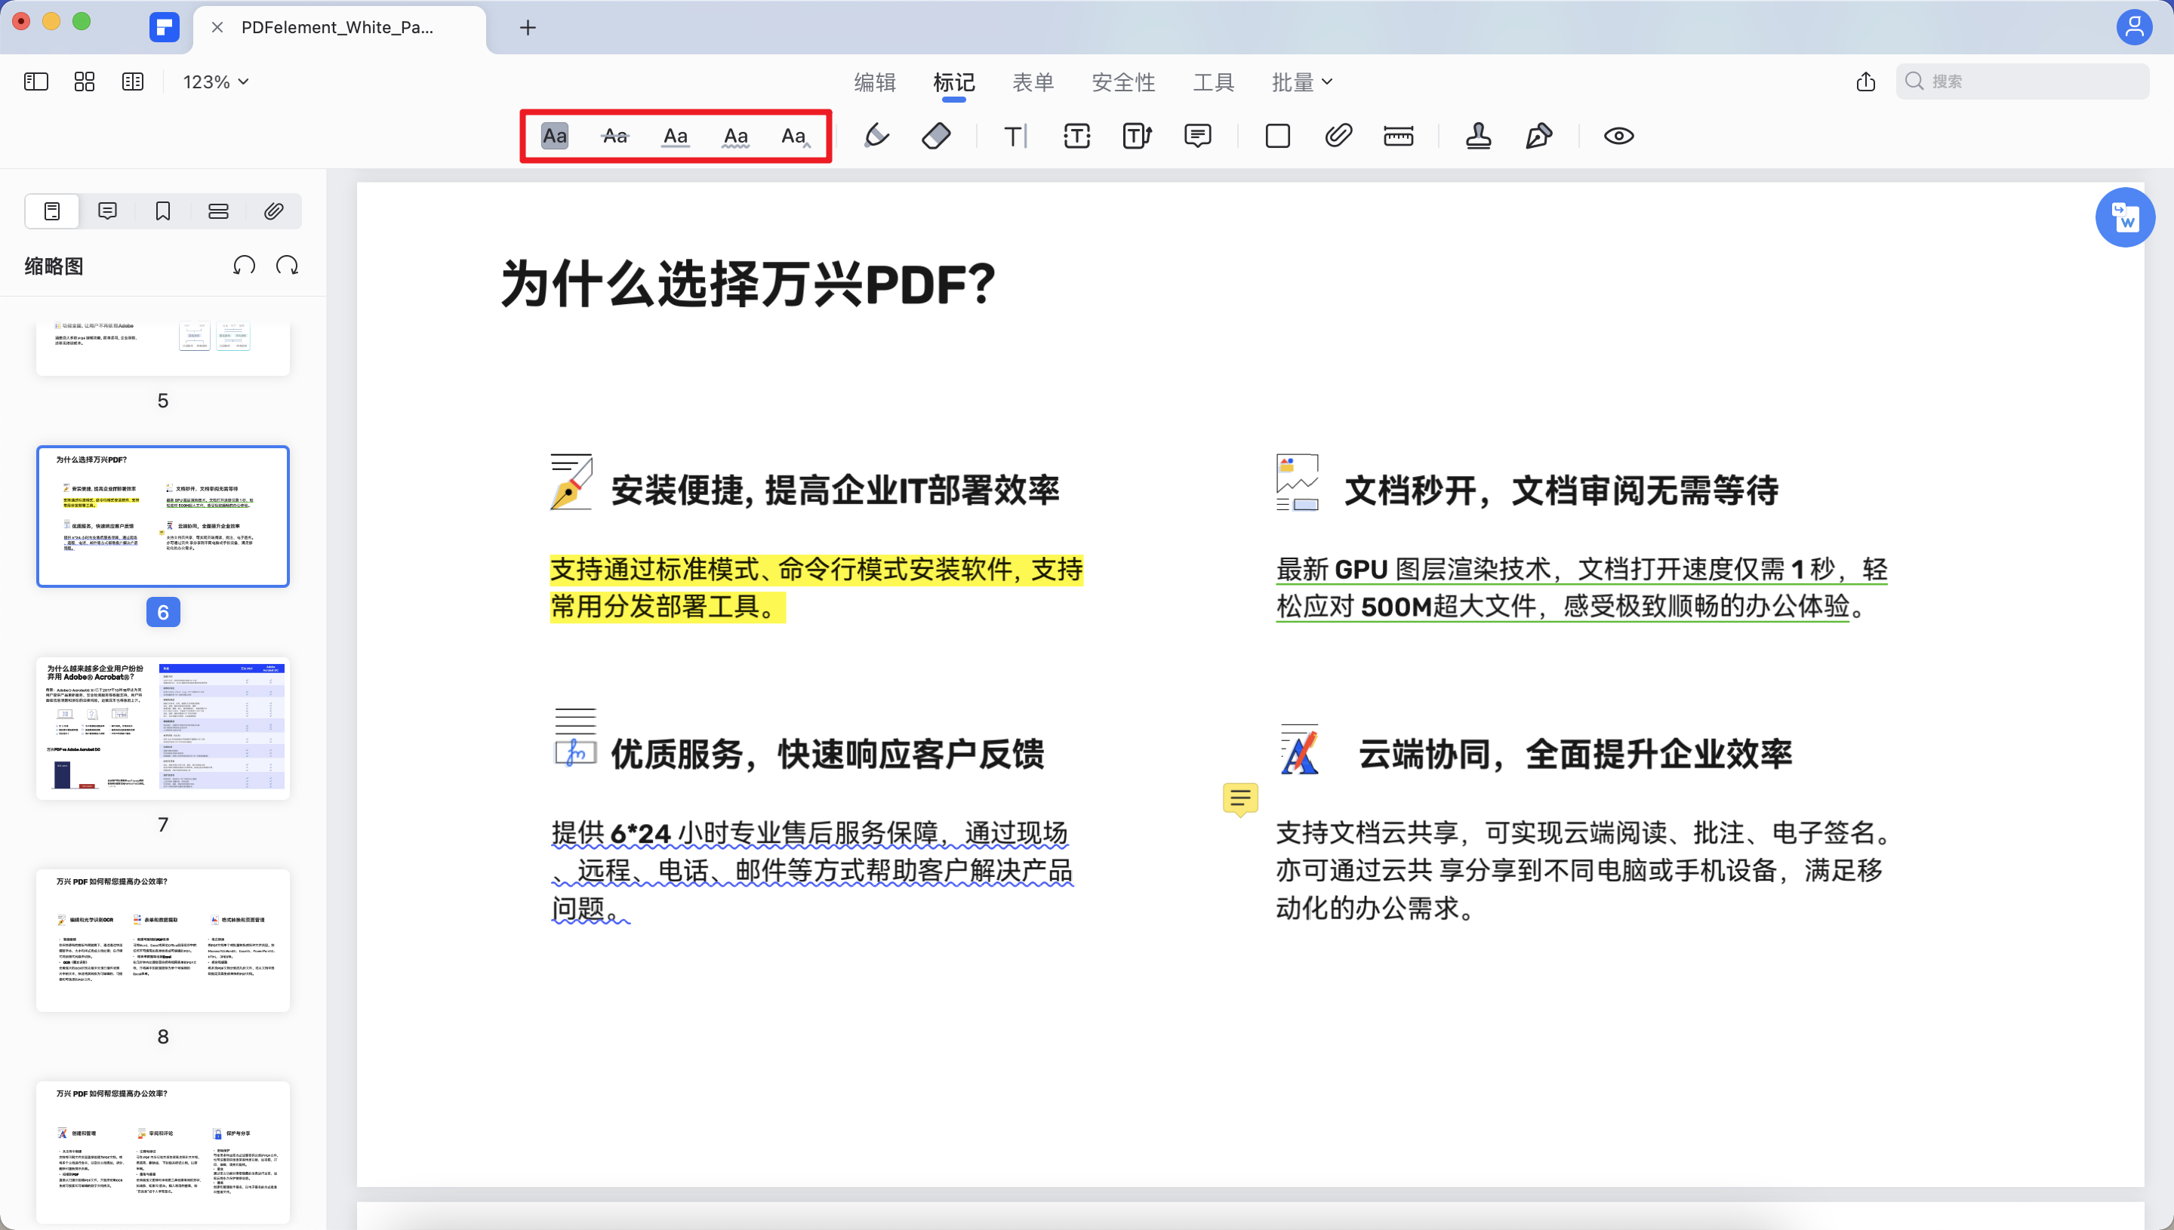This screenshot has height=1230, width=2174.
Task: Expand the 批量 batch processing menu
Action: [1301, 81]
